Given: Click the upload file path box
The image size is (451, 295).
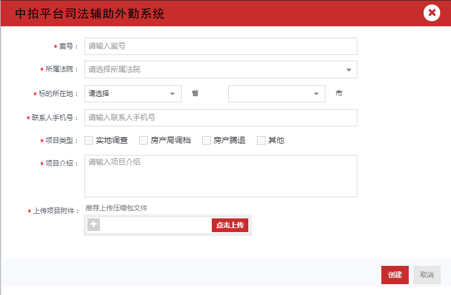Looking at the screenshot, I should (155, 225).
